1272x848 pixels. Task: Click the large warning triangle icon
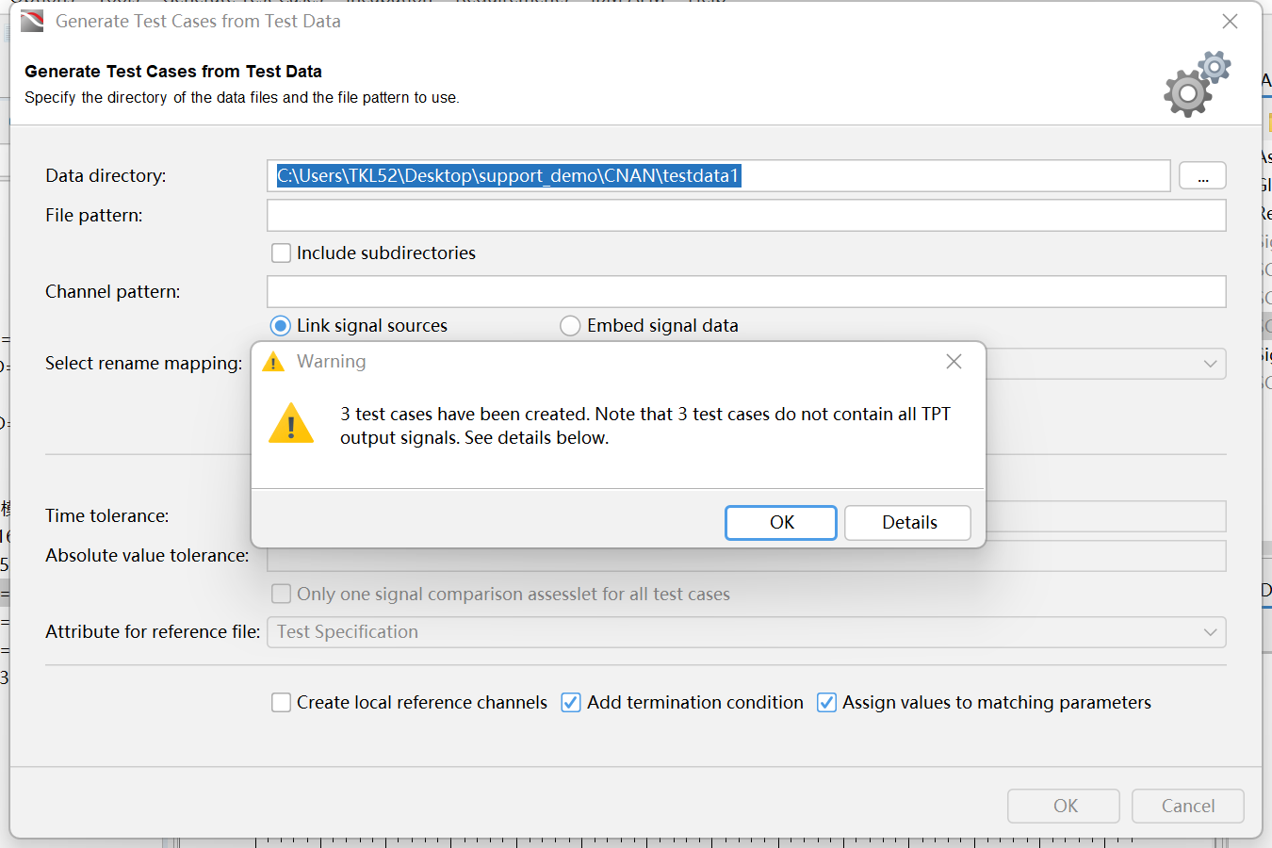point(291,423)
